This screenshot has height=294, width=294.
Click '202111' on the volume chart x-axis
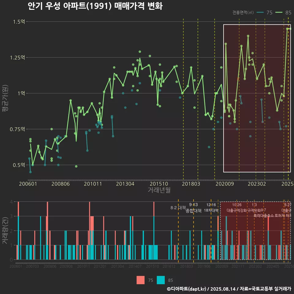tap(238, 266)
